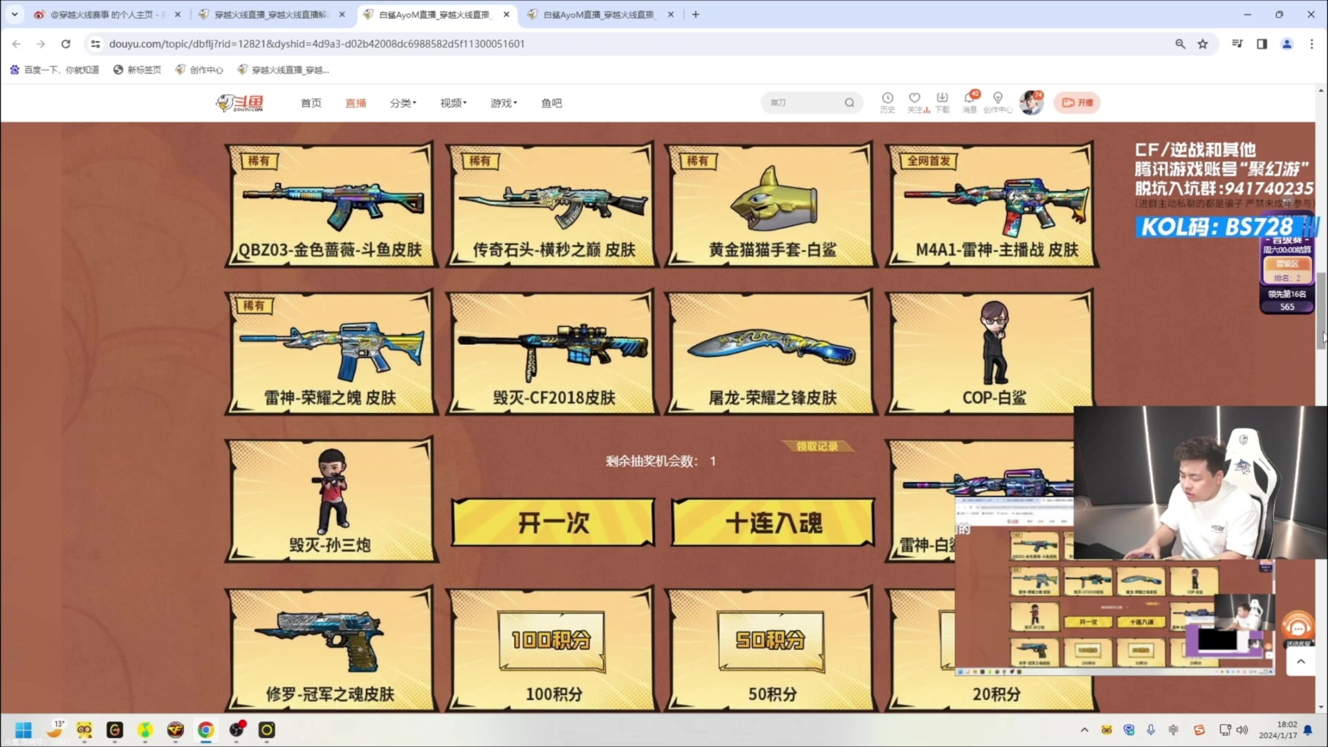The image size is (1328, 747).
Task: Open the user avatar in the header
Action: click(1031, 102)
